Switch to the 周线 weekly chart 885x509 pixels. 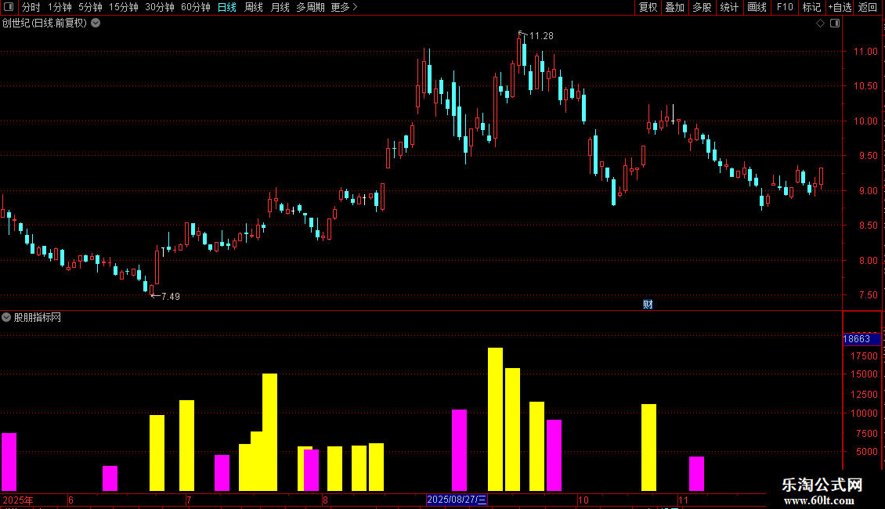tap(254, 7)
